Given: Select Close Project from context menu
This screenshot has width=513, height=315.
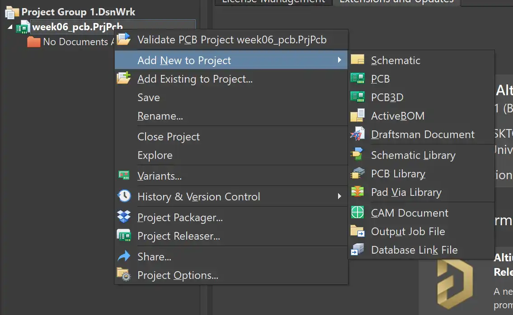Looking at the screenshot, I should 169,137.
